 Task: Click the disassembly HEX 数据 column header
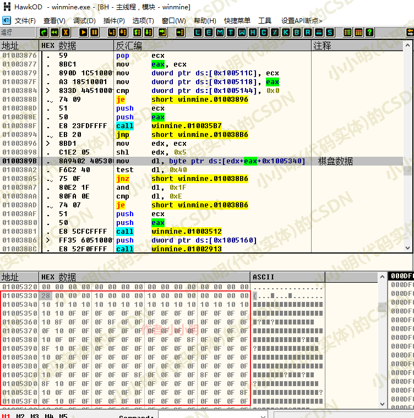point(77,46)
